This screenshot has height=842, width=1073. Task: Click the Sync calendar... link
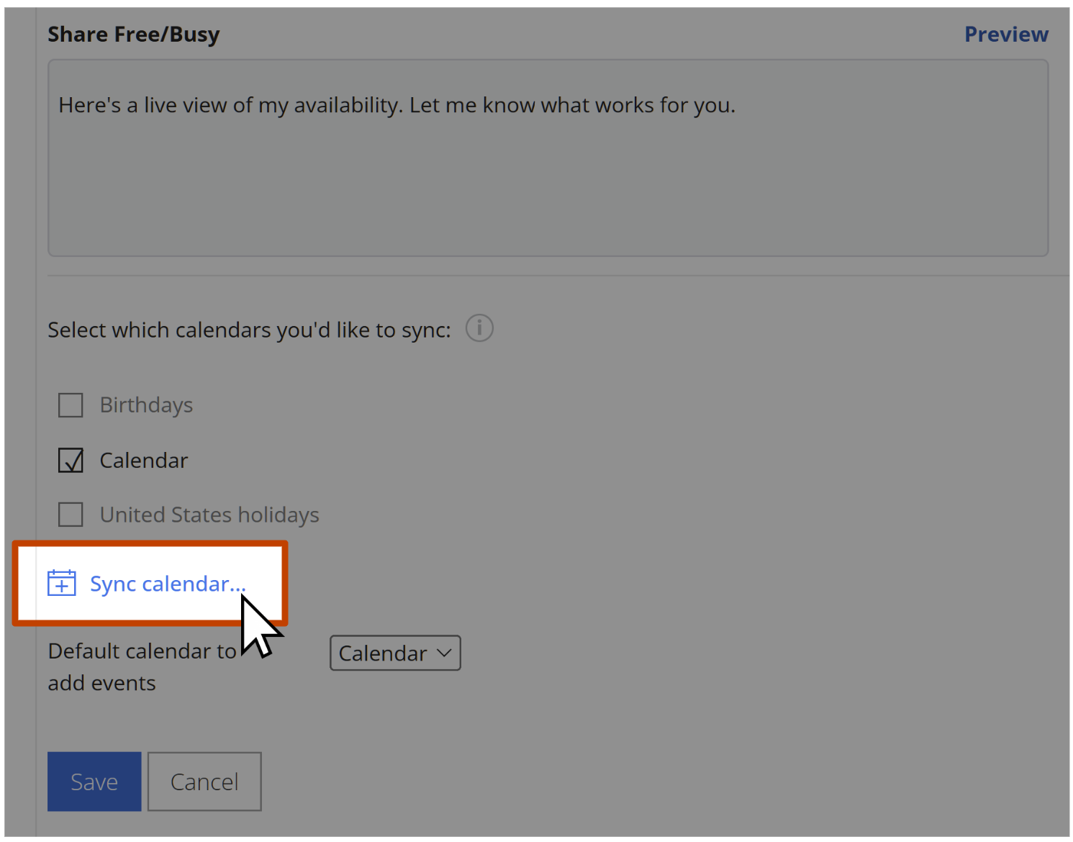coord(168,584)
